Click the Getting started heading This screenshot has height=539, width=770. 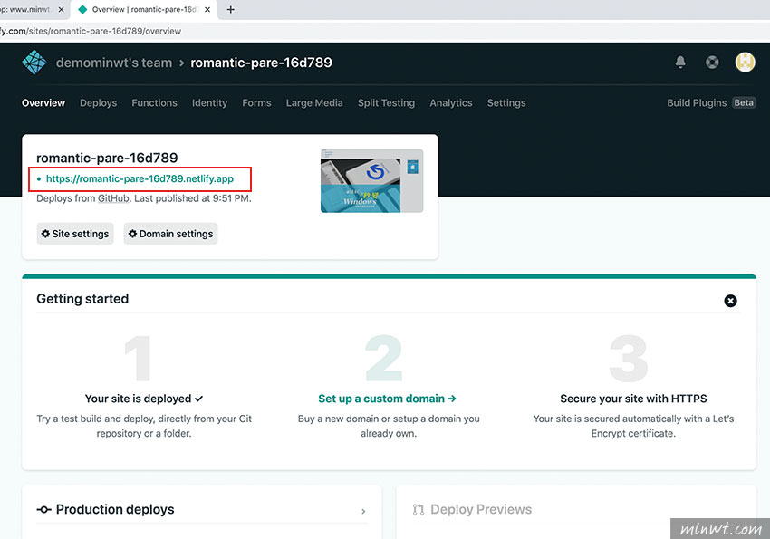pyautogui.click(x=82, y=299)
